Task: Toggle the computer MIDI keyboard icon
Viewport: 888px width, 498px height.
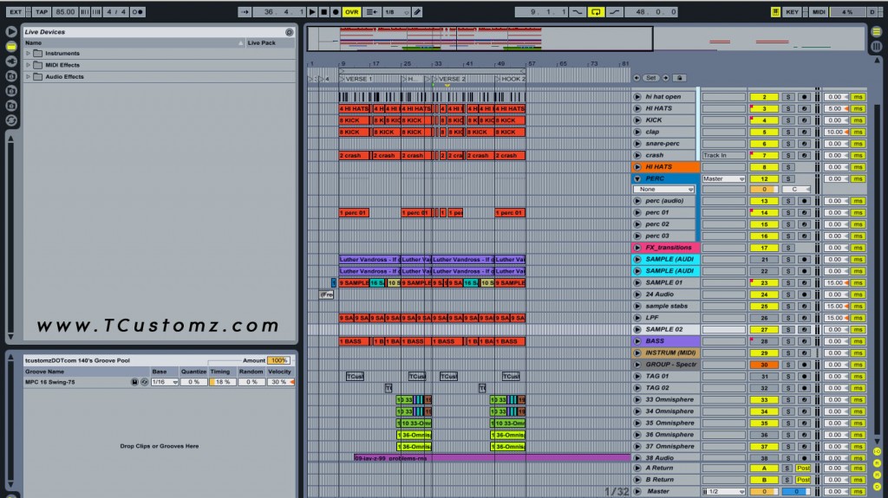Action: coord(775,11)
